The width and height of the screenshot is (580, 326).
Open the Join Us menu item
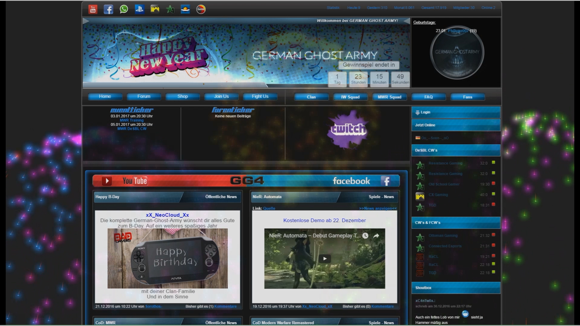coord(221,96)
